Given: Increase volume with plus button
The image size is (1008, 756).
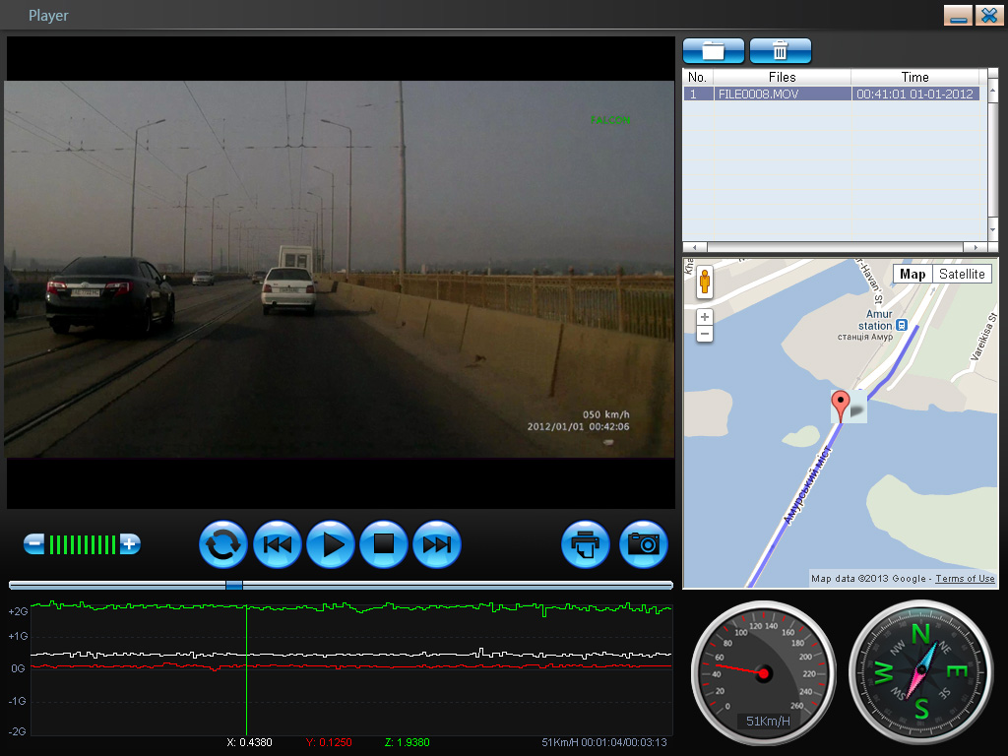Looking at the screenshot, I should point(129,543).
